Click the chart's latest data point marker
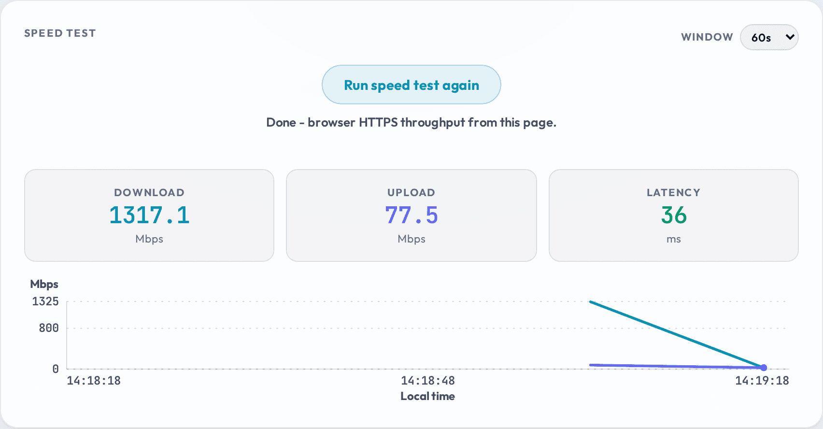Image resolution: width=823 pixels, height=429 pixels. pyautogui.click(x=764, y=368)
